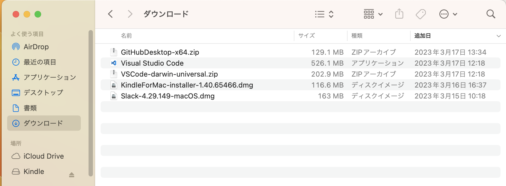Select AirDrop in the sidebar
This screenshot has height=186, width=506.
pyautogui.click(x=44, y=47)
